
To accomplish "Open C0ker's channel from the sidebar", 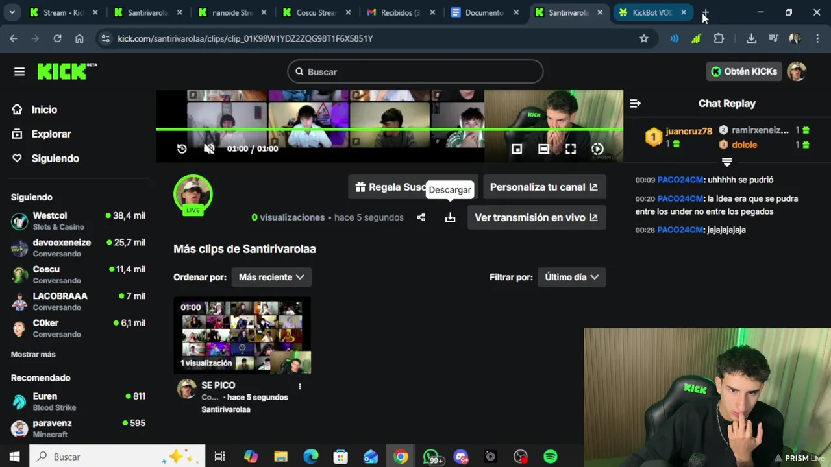I will [78, 328].
